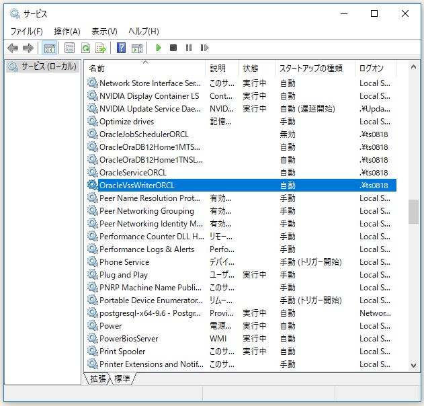The image size is (424, 406).
Task: Select the OracleOraDB12Home1MTS... service
Action: coord(241,147)
